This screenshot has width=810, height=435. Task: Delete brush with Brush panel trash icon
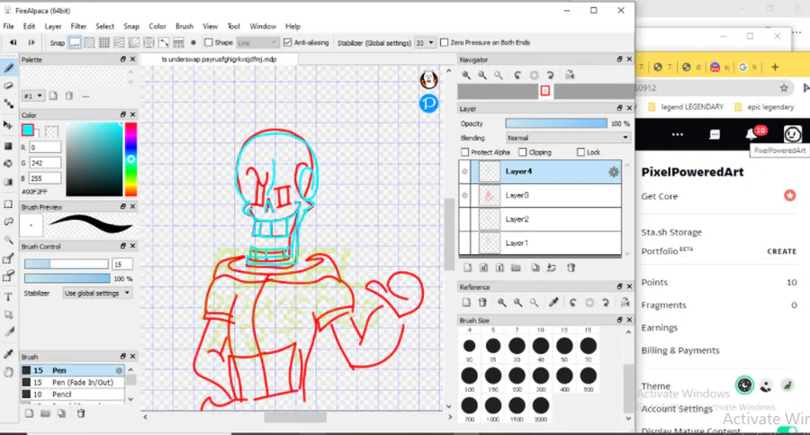pos(81,413)
